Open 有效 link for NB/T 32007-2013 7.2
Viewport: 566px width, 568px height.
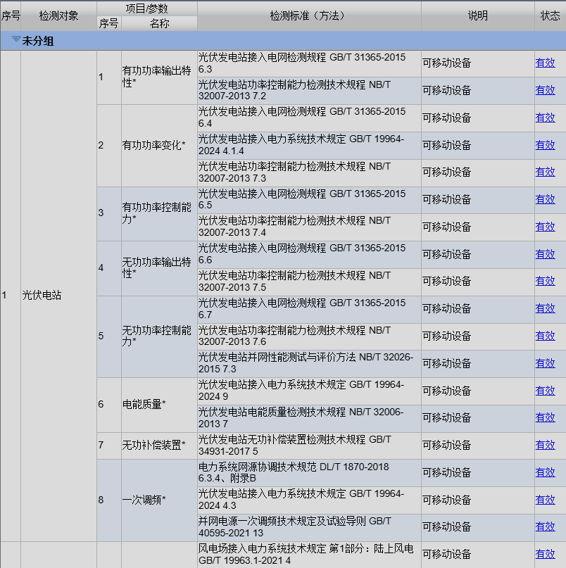click(x=545, y=90)
